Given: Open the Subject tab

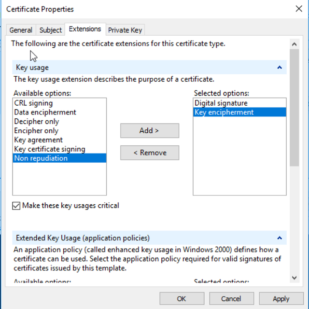Looking at the screenshot, I should coord(51,30).
